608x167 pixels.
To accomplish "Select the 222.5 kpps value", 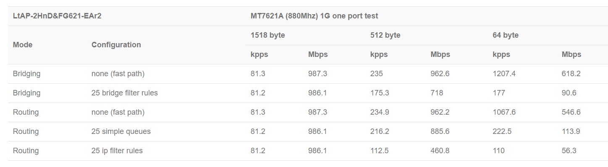I will [502, 131].
